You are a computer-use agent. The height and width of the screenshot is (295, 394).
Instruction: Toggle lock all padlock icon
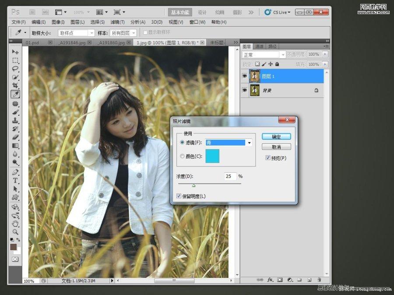pos(277,64)
